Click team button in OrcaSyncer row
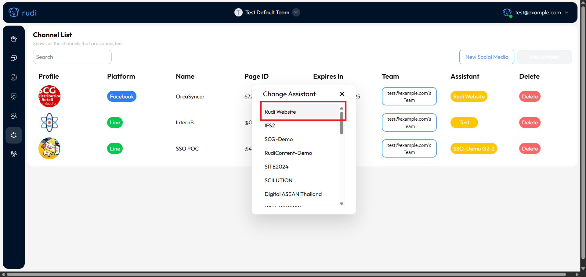586x277 pixels. tap(409, 97)
